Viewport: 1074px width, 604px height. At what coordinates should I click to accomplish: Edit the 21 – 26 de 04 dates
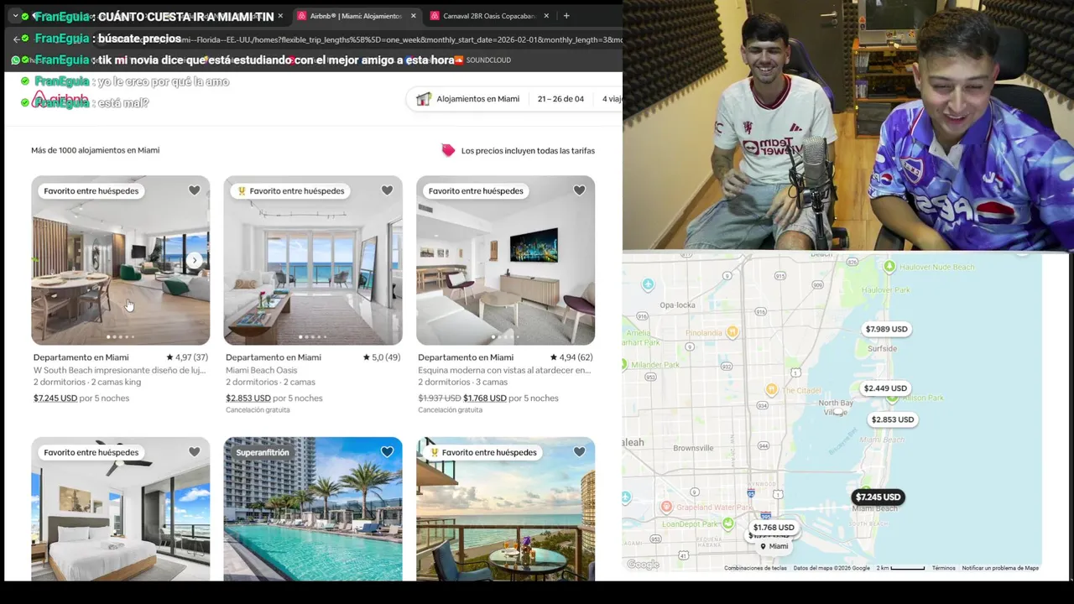(560, 99)
